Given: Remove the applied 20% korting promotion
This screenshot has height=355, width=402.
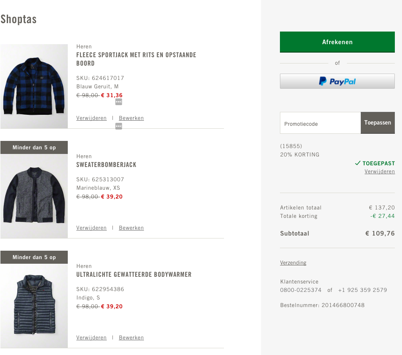Looking at the screenshot, I should pos(379,172).
